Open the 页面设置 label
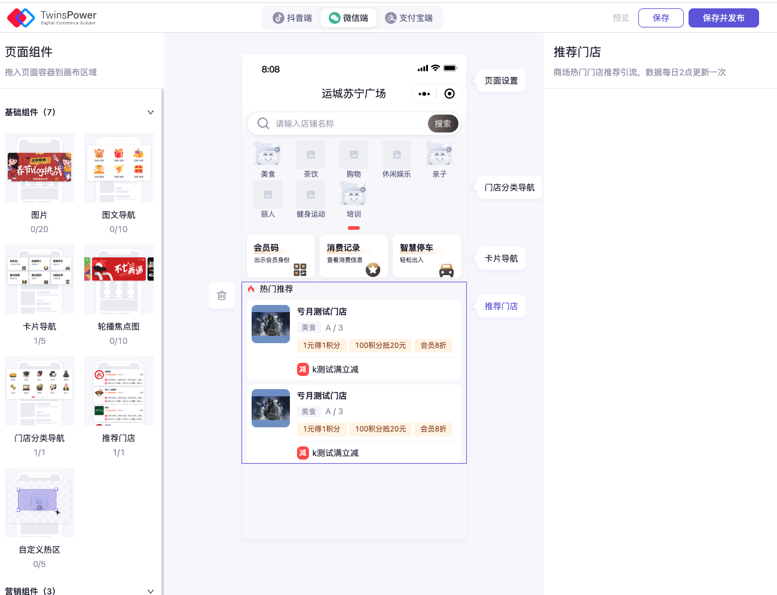 pos(501,81)
